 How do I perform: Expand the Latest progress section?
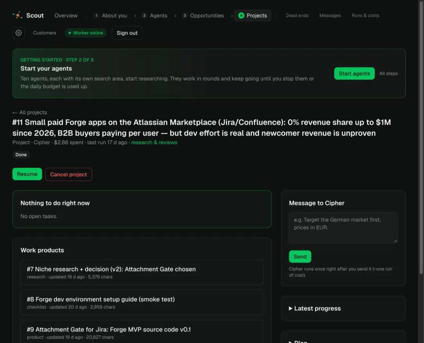pos(314,309)
